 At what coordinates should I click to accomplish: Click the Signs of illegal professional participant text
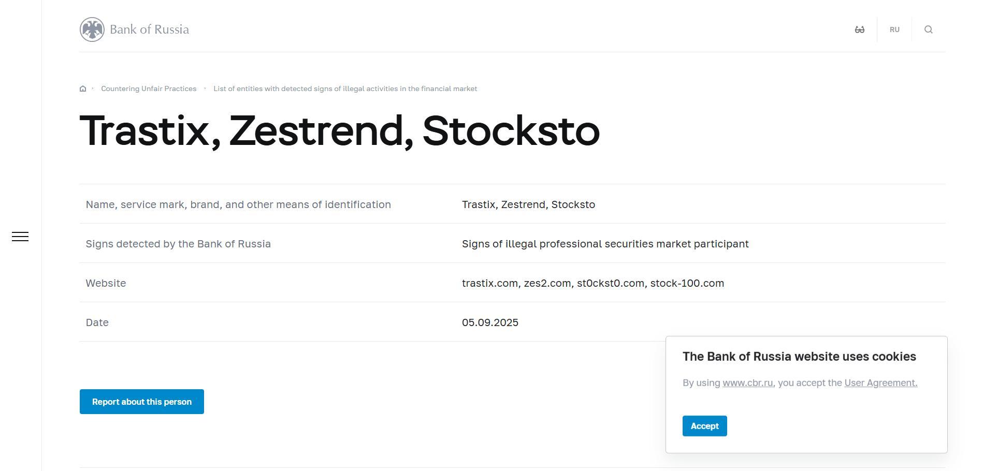coord(605,244)
